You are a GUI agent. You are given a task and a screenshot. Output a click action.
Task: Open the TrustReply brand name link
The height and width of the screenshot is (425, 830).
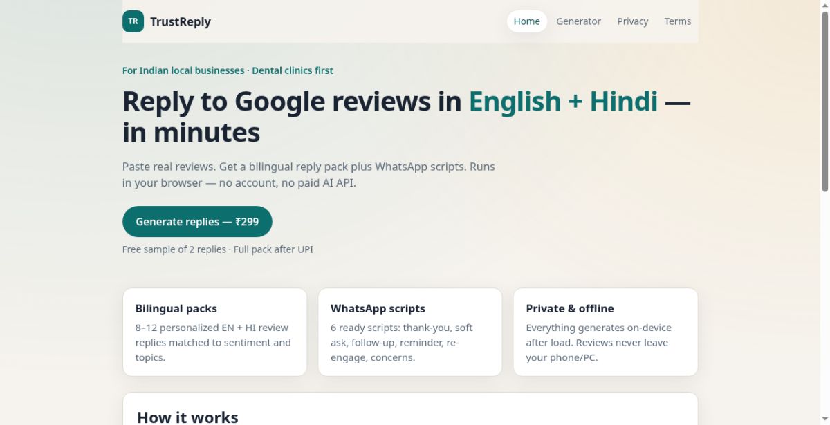tap(181, 21)
